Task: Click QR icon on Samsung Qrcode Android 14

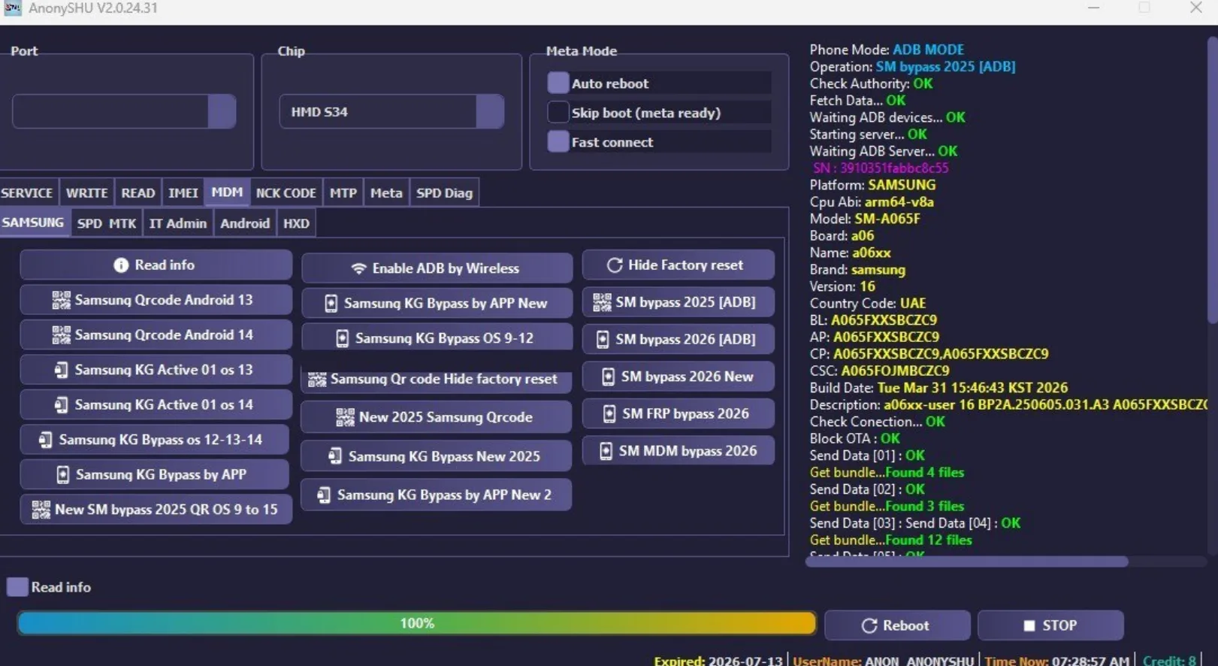Action: point(61,335)
